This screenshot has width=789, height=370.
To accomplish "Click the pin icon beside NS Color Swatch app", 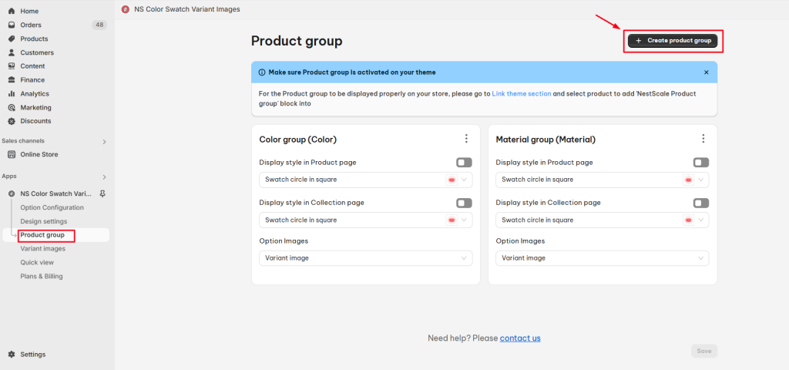I will (x=102, y=193).
